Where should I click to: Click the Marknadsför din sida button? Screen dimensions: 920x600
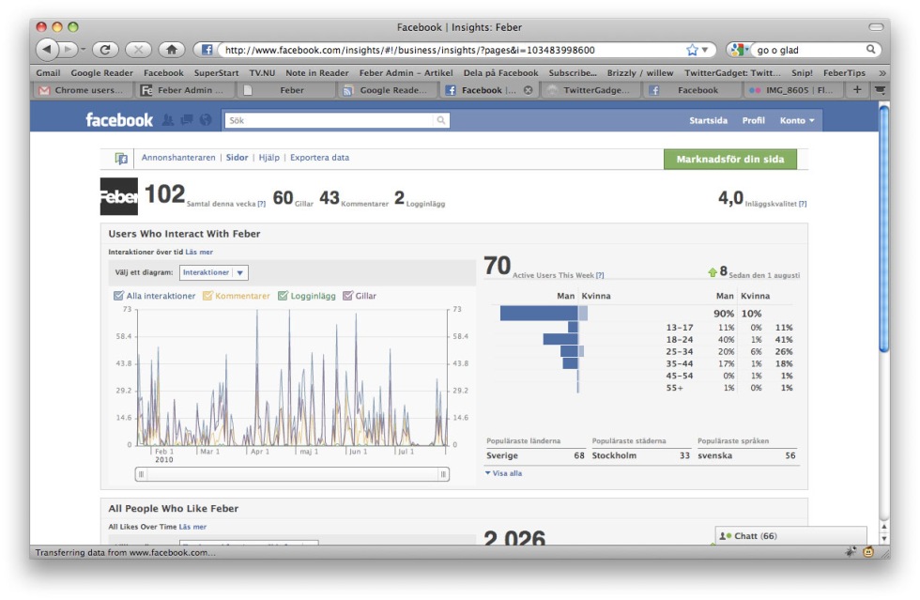point(729,159)
